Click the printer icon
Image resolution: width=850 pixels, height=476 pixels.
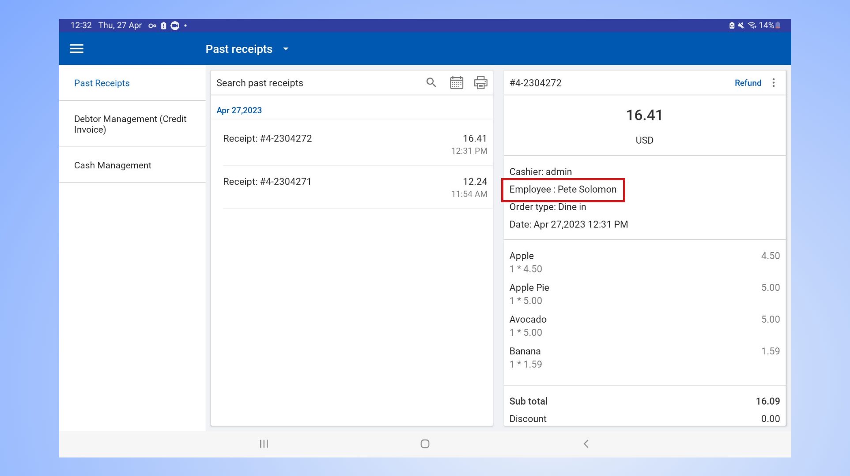click(x=480, y=82)
